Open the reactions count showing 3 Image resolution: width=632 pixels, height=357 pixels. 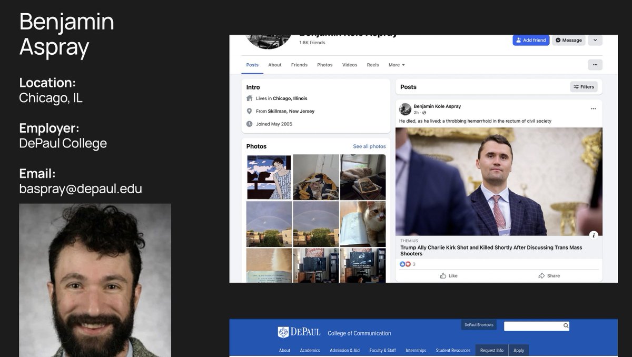408,264
